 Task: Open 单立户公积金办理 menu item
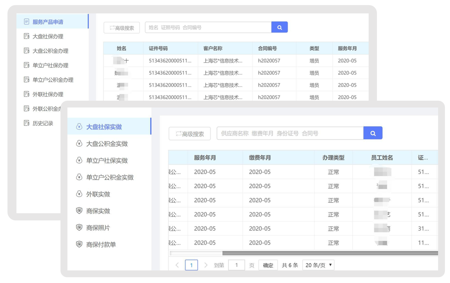(x=52, y=80)
